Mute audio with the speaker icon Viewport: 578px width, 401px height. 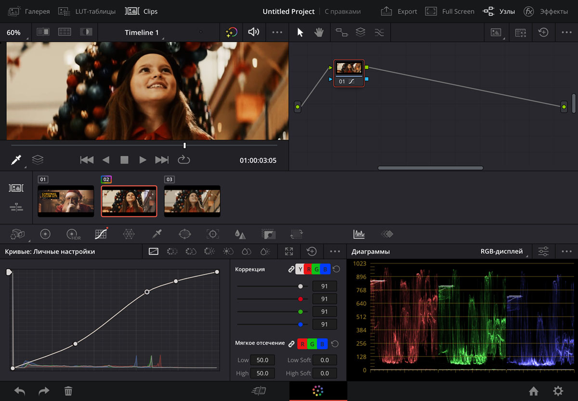[x=253, y=32]
